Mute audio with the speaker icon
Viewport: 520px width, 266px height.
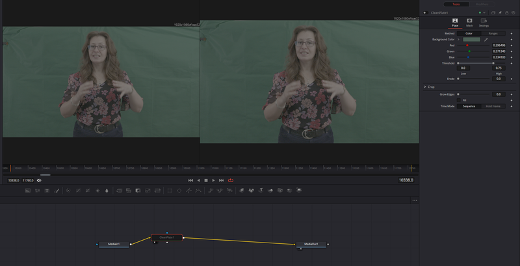tap(39, 180)
